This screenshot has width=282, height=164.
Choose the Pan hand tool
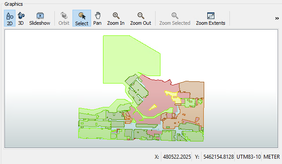97,18
